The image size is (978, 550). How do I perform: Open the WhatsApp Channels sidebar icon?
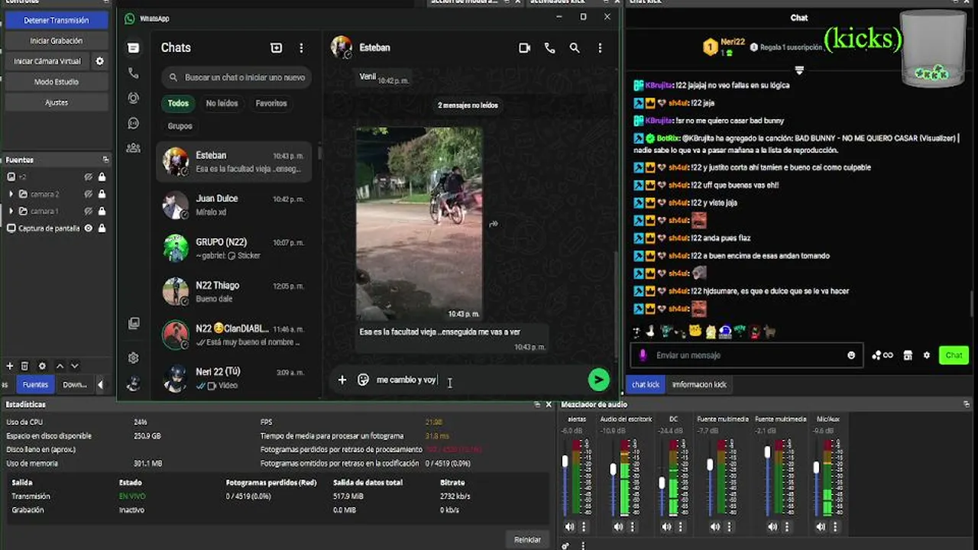[133, 123]
